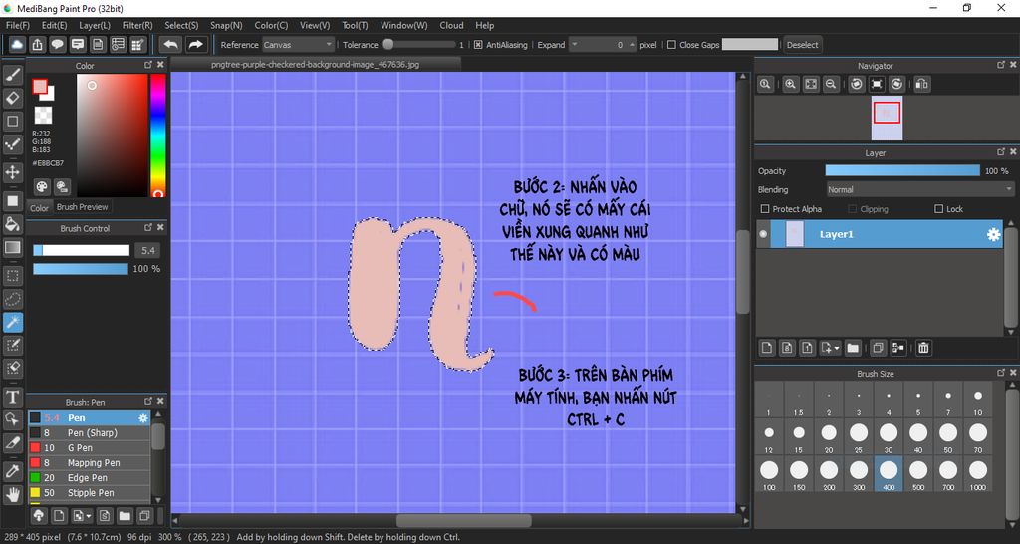Toggle the AntiAliasing checkbox

(478, 45)
